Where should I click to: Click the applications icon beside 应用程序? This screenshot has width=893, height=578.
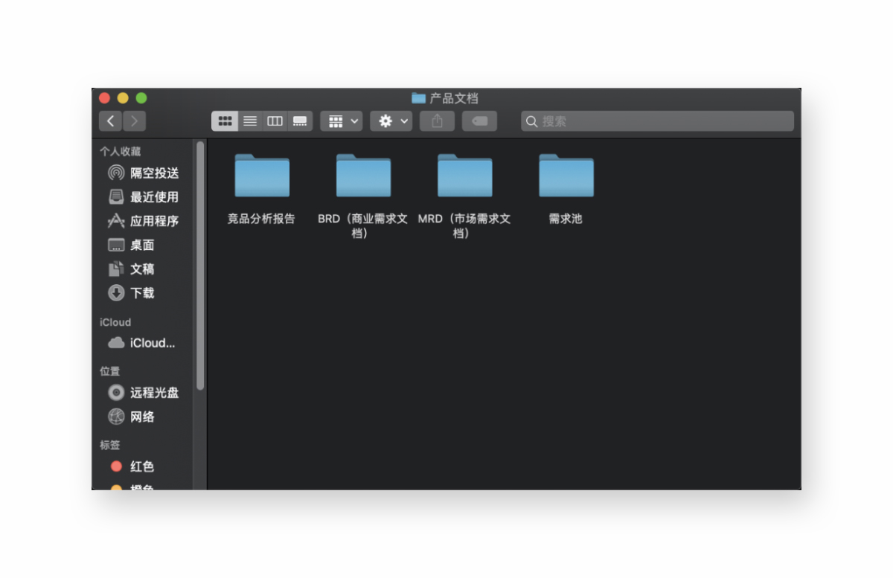116,221
